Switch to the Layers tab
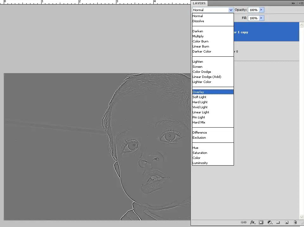304x227 pixels. 199,3
